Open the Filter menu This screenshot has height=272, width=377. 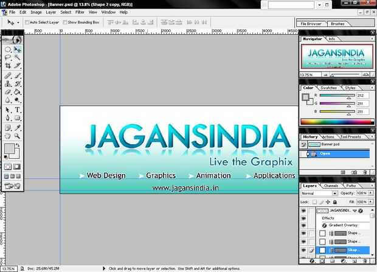80,12
